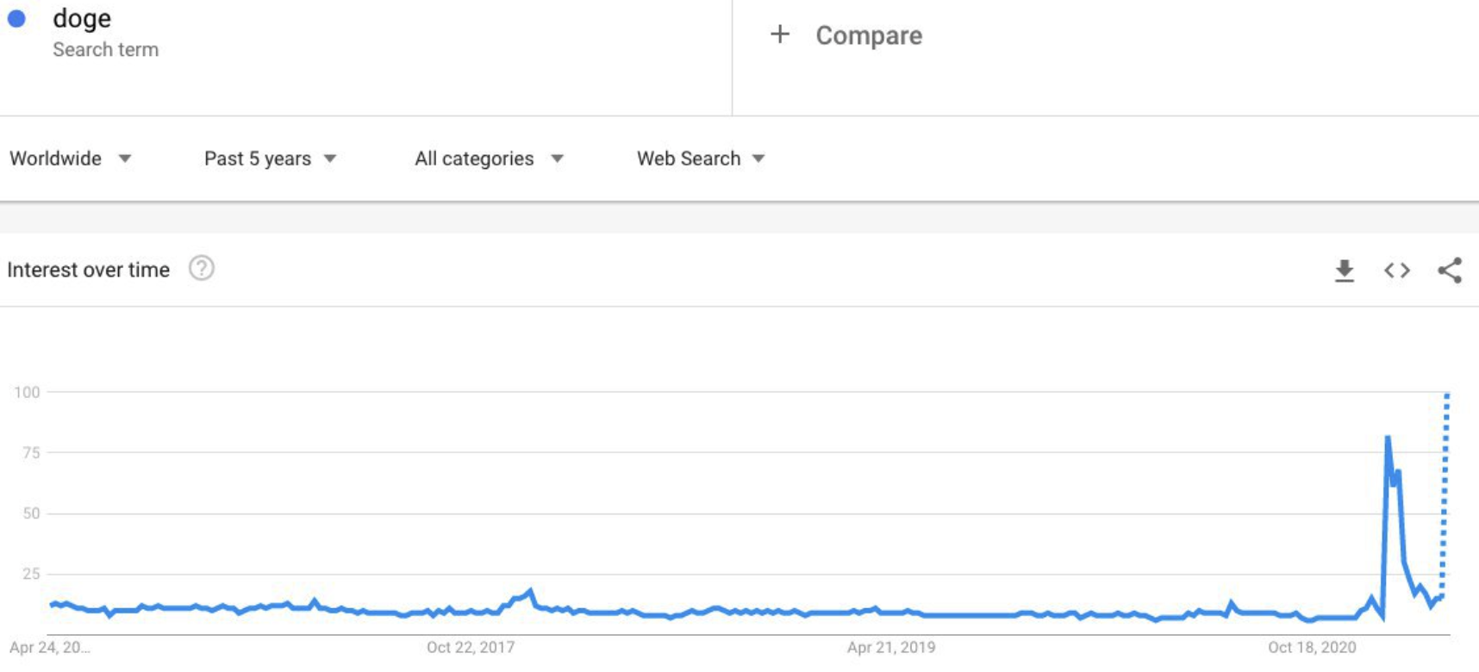1479x672 pixels.
Task: Expand the All categories dropdown
Action: click(x=489, y=159)
